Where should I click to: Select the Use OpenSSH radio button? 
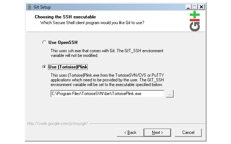[44, 42]
